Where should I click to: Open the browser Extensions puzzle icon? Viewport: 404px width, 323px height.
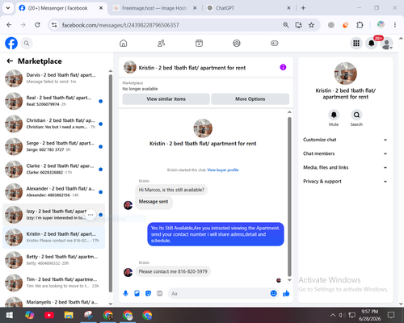point(360,25)
